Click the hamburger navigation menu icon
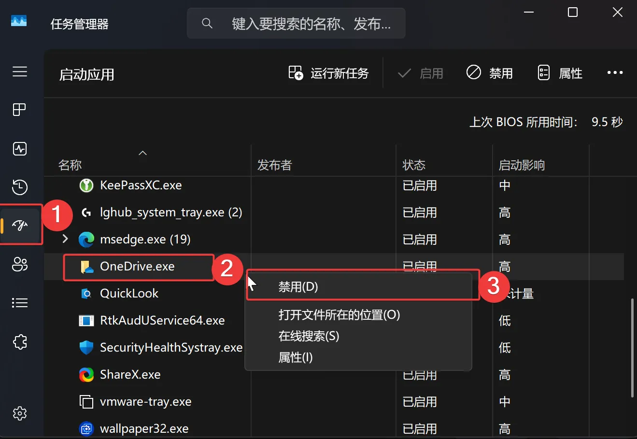Viewport: 637px width, 439px height. click(19, 71)
